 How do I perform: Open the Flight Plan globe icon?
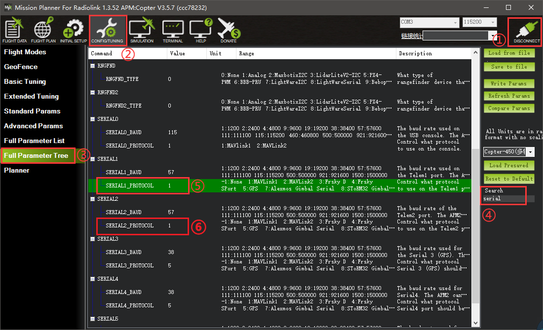(x=43, y=30)
